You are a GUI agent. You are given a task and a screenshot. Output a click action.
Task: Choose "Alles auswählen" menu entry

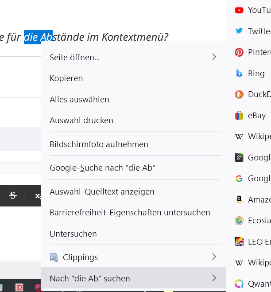[x=79, y=100]
